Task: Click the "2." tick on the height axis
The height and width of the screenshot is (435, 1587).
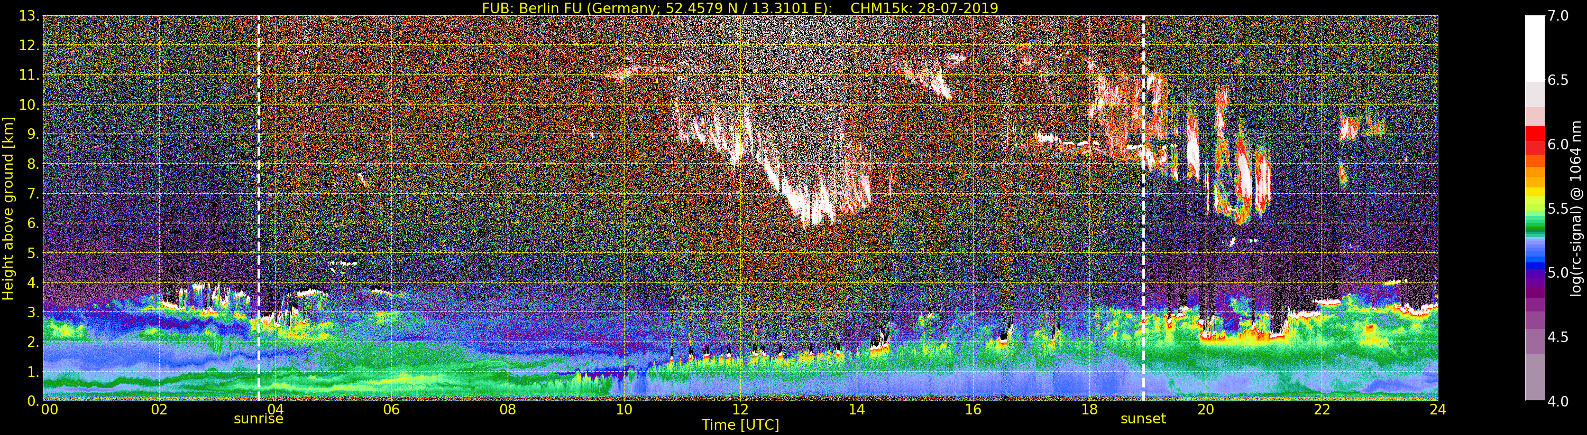Action: click(33, 342)
